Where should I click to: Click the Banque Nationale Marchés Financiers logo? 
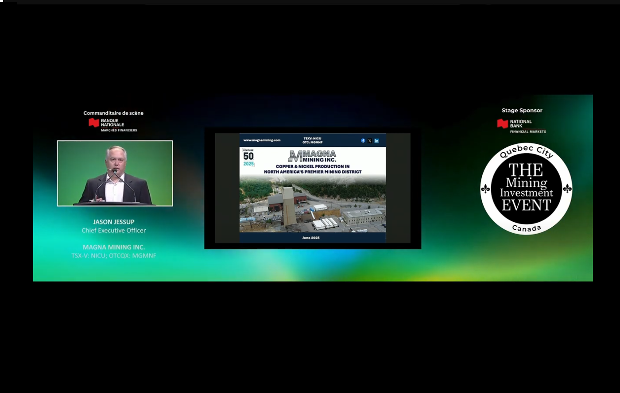coord(113,125)
